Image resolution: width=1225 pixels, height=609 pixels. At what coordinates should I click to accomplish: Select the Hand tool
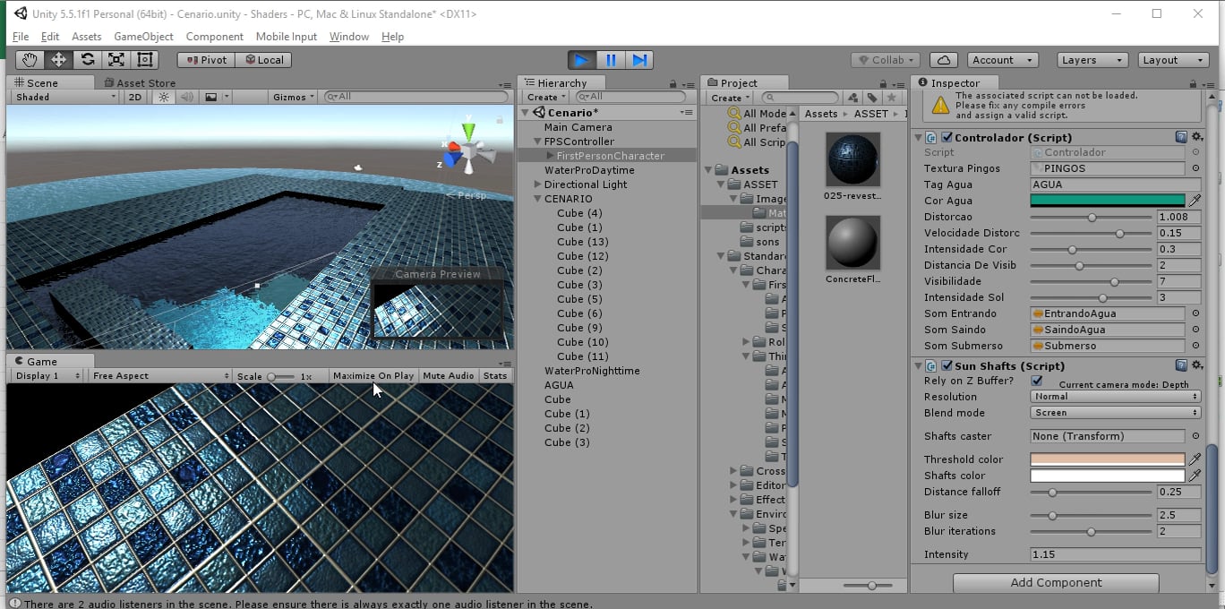(x=30, y=60)
